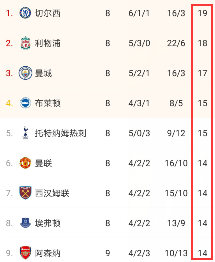Click the Liverpool club crest

tap(25, 43)
